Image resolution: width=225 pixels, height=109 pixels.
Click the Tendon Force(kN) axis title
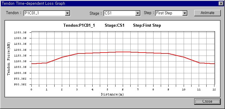(9, 59)
